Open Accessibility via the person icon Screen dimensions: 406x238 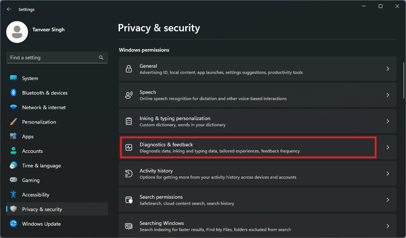point(13,194)
